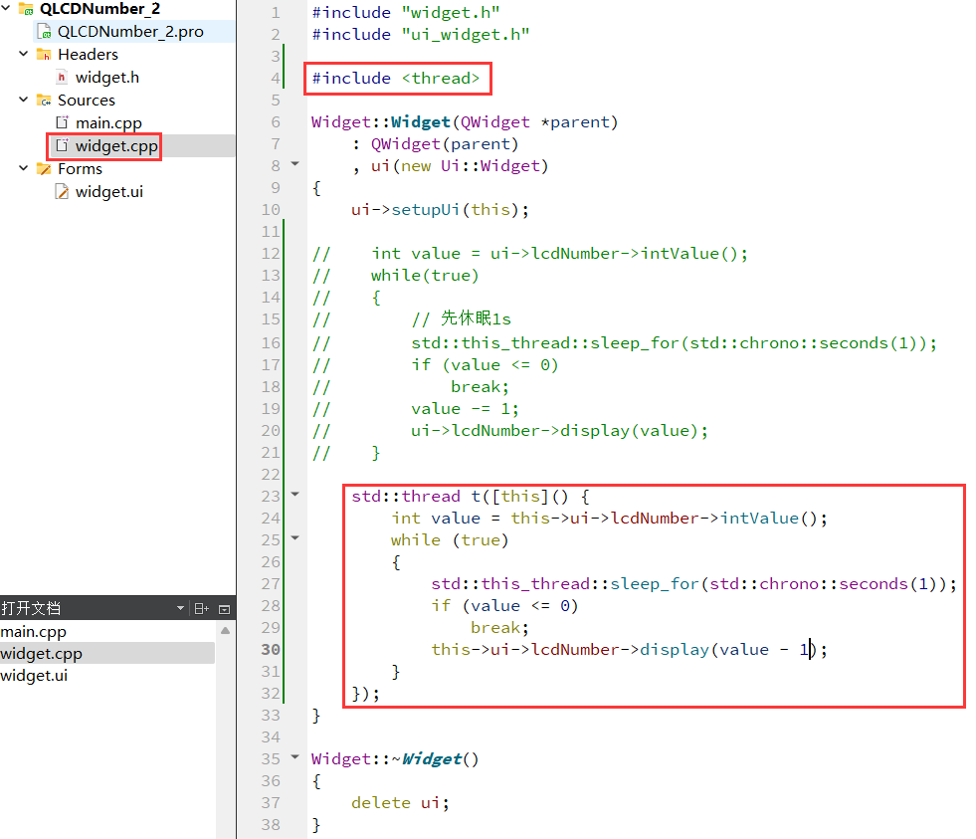Click the main.cpp file icon in tree
976x839 pixels.
(62, 122)
